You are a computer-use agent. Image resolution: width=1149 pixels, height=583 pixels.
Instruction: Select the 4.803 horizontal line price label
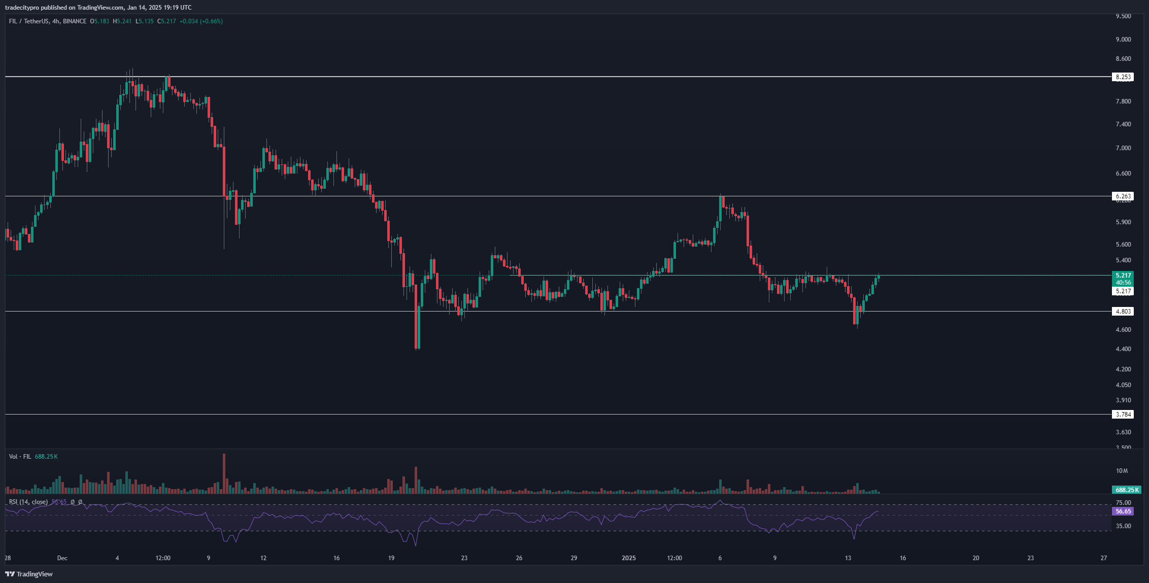point(1123,311)
